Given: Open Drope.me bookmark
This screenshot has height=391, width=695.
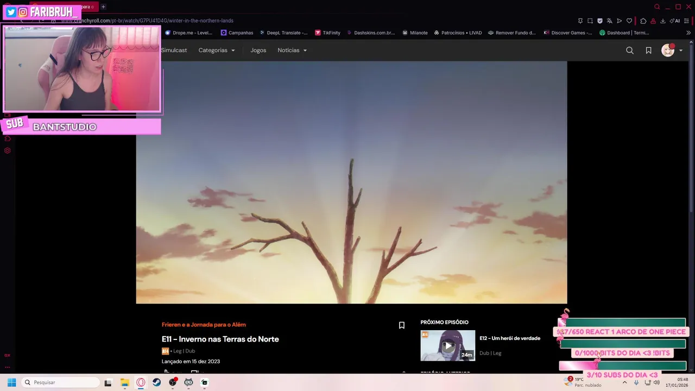Looking at the screenshot, I should click(188, 33).
